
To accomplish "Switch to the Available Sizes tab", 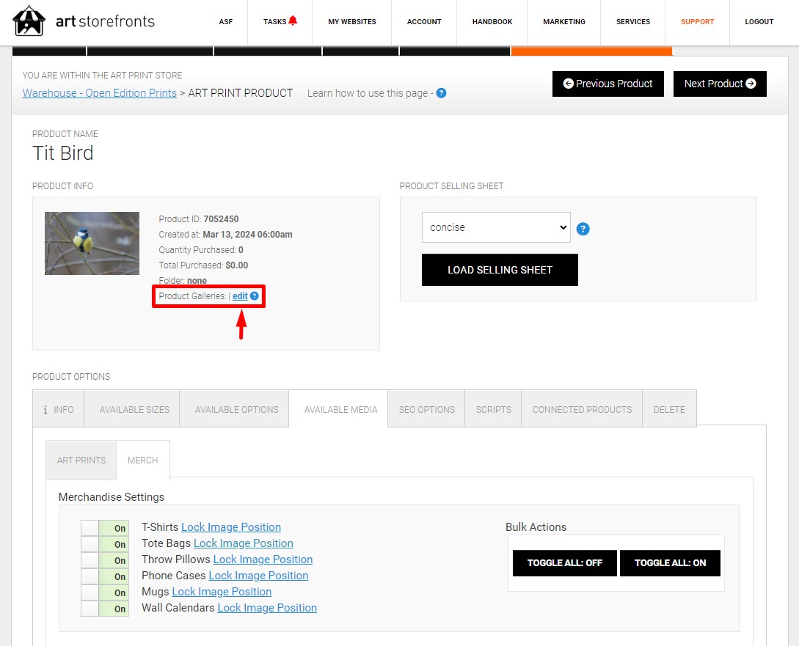I will [x=134, y=410].
